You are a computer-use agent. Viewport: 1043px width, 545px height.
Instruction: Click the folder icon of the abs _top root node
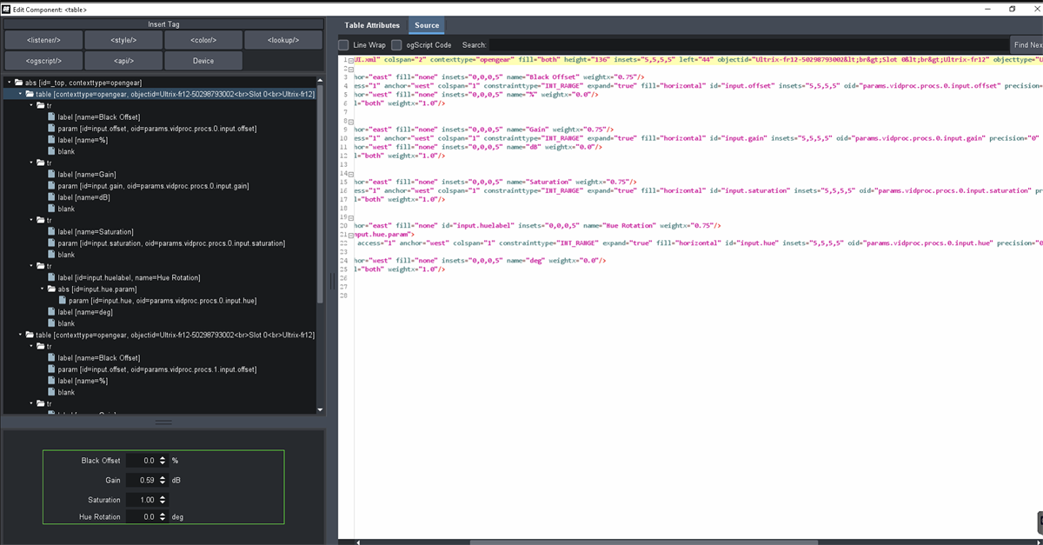click(18, 83)
